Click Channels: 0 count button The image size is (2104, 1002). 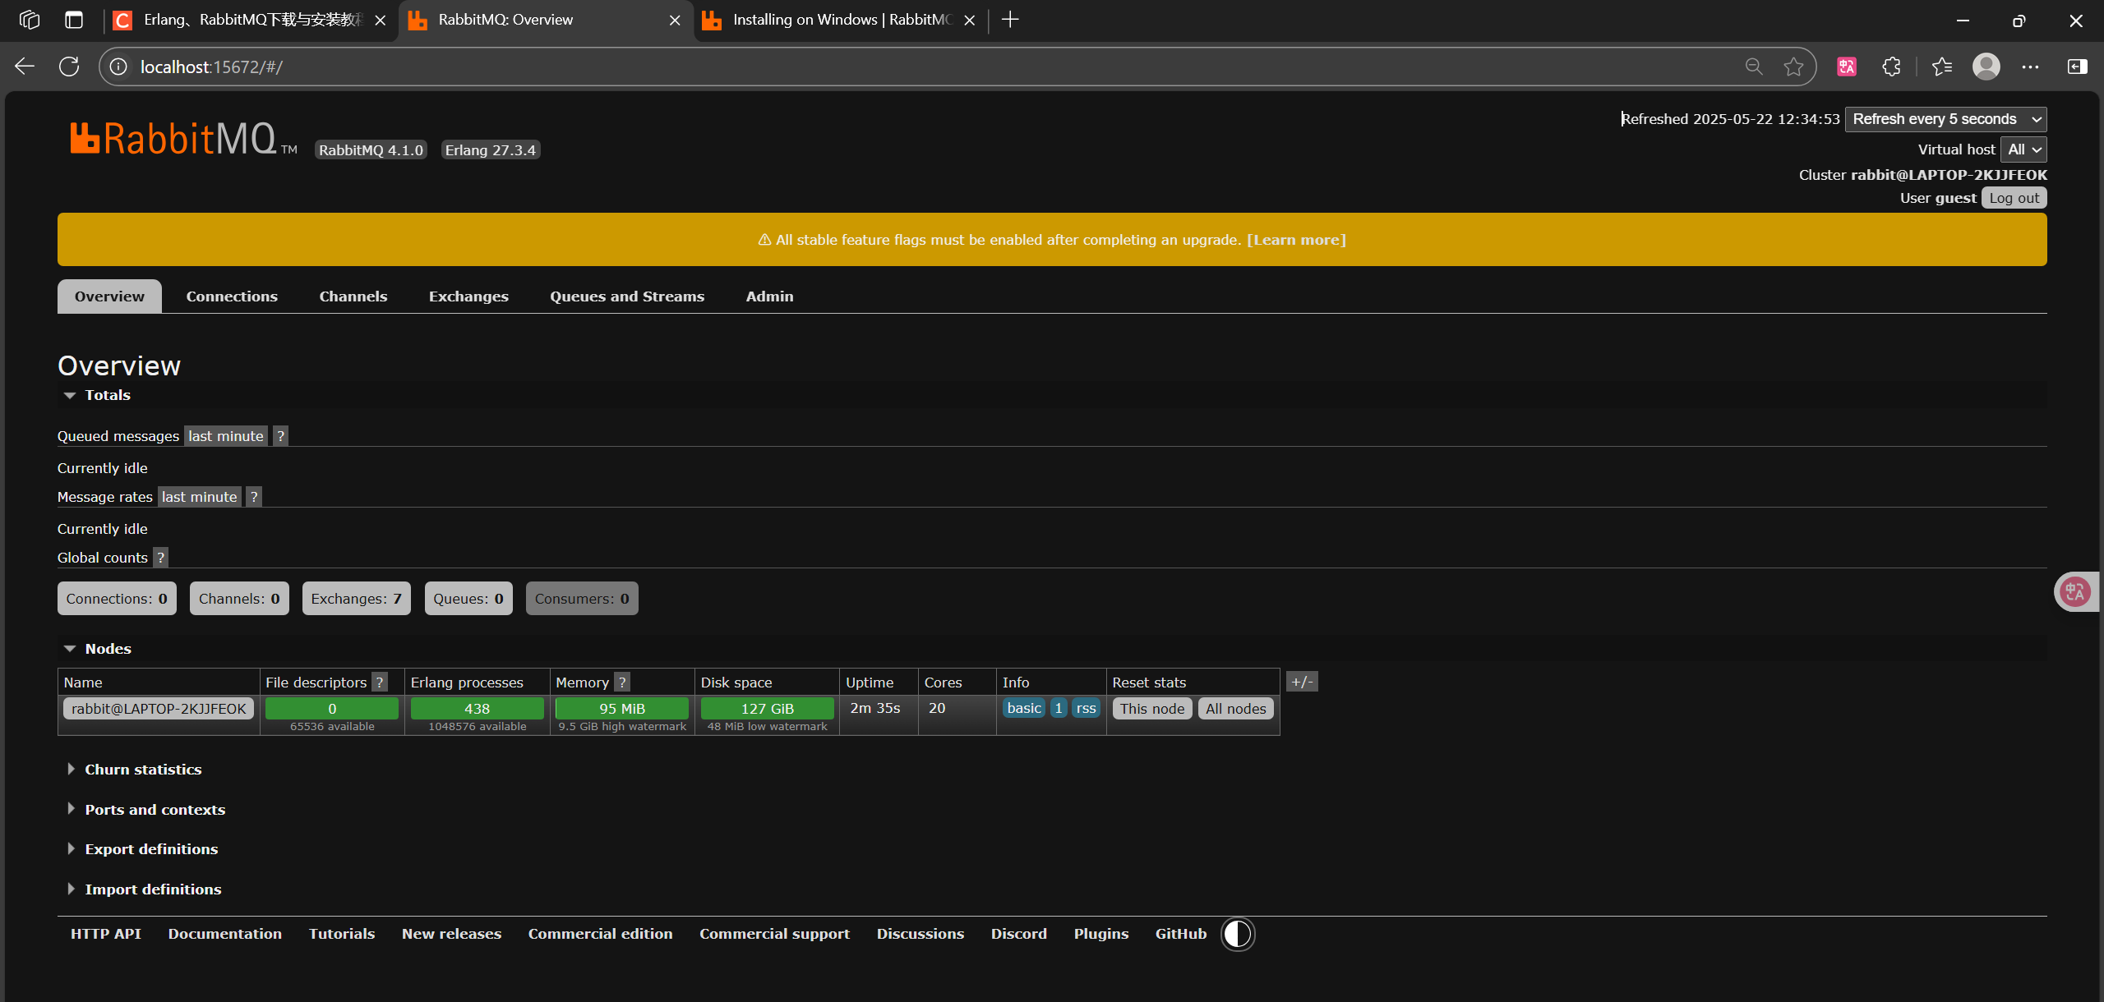[x=239, y=599]
